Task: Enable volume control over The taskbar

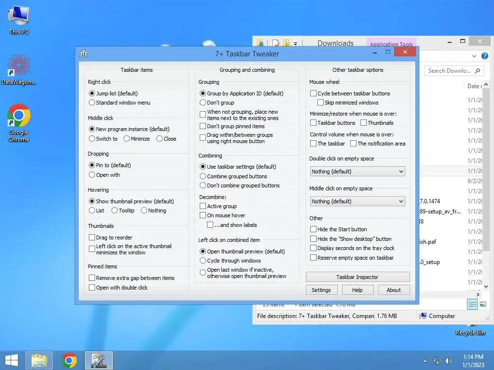Action: [328, 144]
